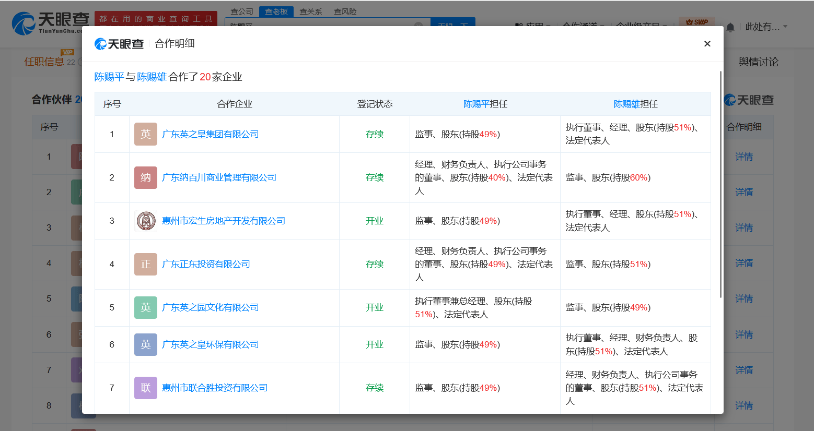Screen dimensions: 814x431
Task: Click the 惠州市宏生房地产 round logo
Action: click(145, 221)
